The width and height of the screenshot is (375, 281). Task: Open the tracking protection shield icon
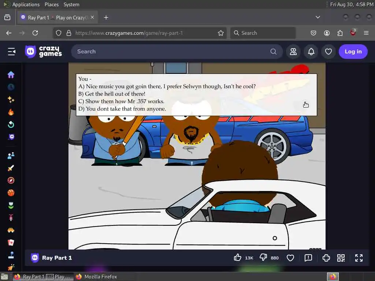59,33
